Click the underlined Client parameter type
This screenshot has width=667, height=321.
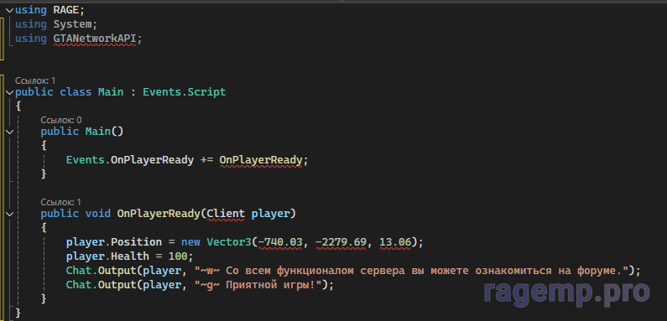tap(226, 214)
